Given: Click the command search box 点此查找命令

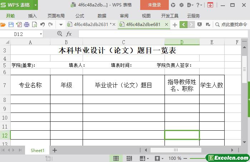Looking at the screenshot, I should (231, 25).
